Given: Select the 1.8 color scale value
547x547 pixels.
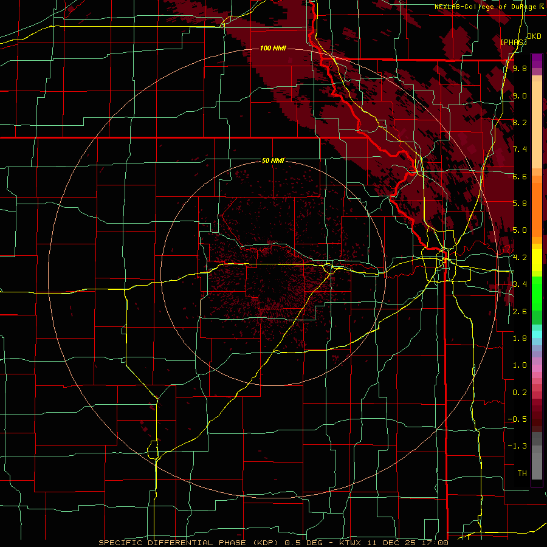Looking at the screenshot, I should point(520,339).
